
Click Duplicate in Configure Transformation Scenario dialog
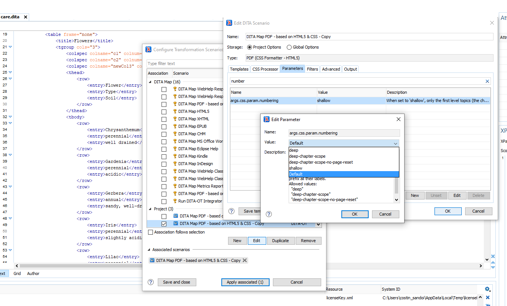(x=281, y=241)
